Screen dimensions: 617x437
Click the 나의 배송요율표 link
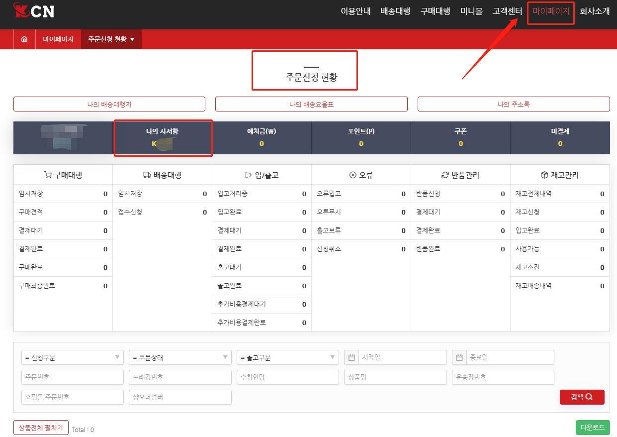click(311, 105)
